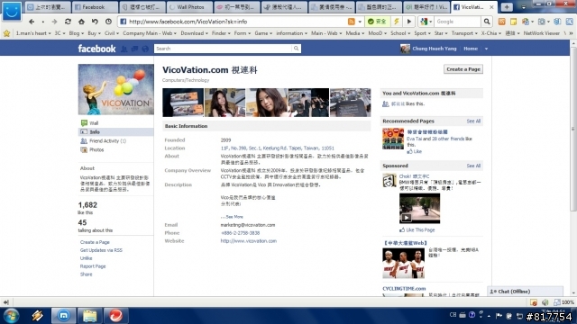Expand the Blog bookmark folder
The width and height of the screenshot is (577, 324).
click(76, 33)
